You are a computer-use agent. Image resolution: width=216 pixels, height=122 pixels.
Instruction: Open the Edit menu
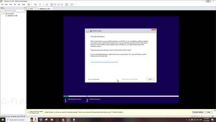tap(6, 4)
